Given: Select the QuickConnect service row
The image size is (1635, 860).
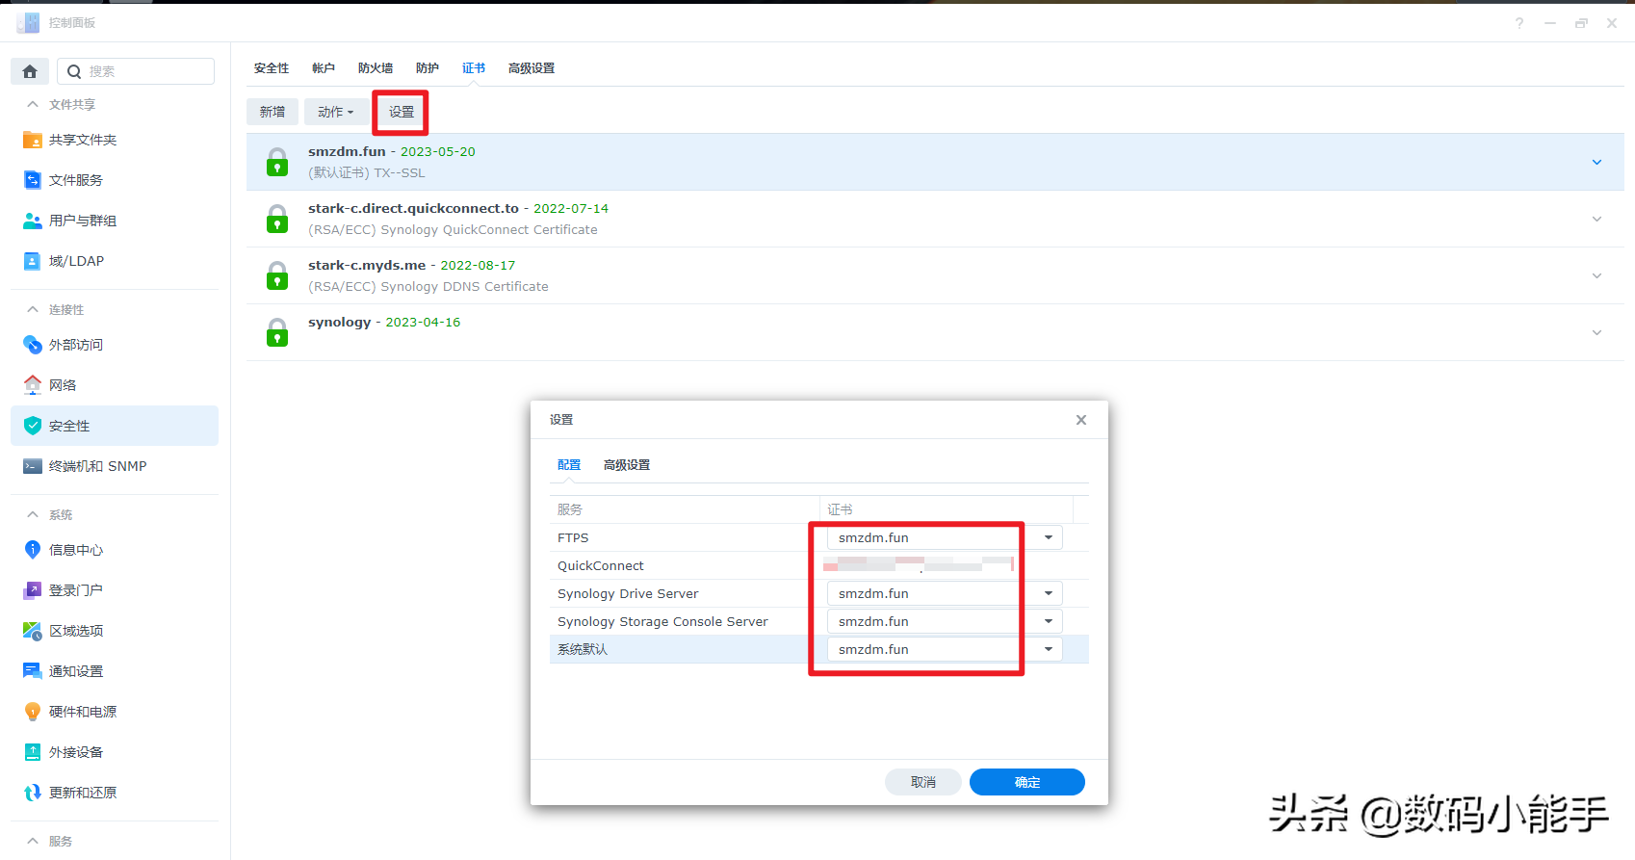Looking at the screenshot, I should click(819, 565).
